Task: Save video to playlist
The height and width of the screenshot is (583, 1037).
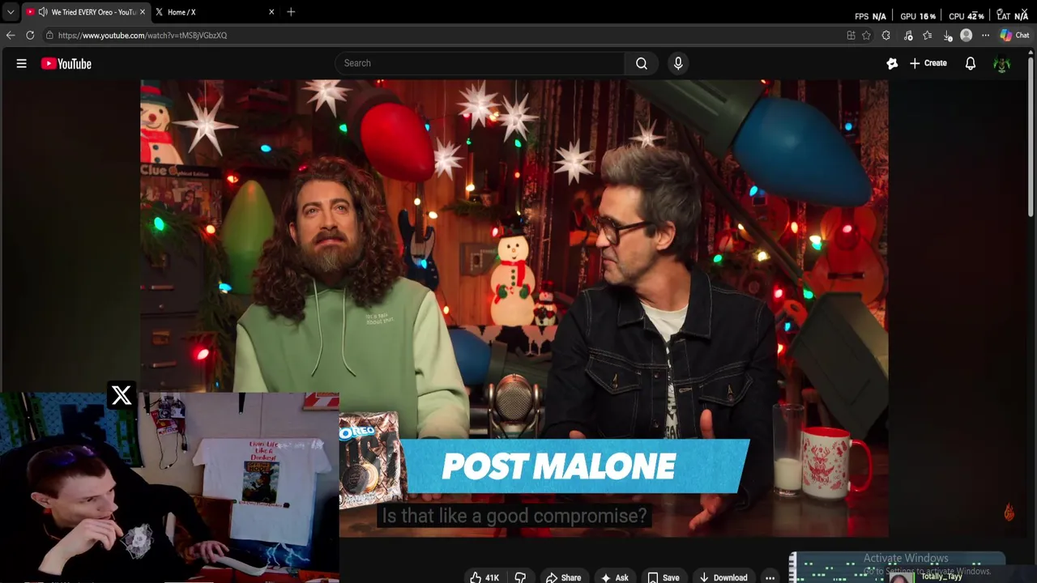Action: [x=663, y=577]
